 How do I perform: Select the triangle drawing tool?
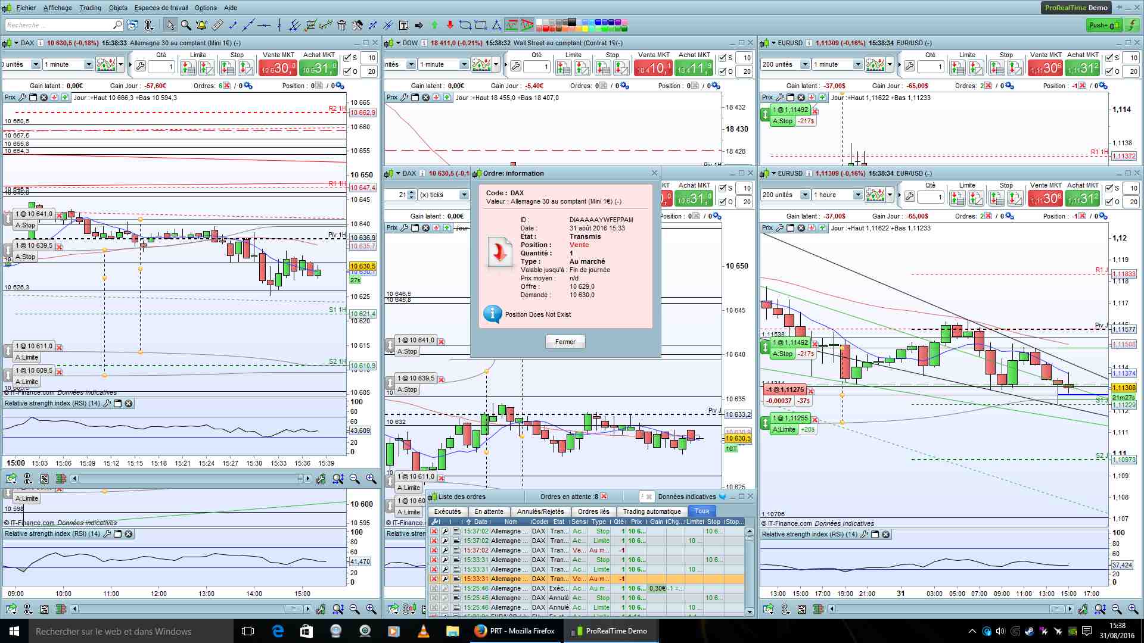[x=496, y=25]
